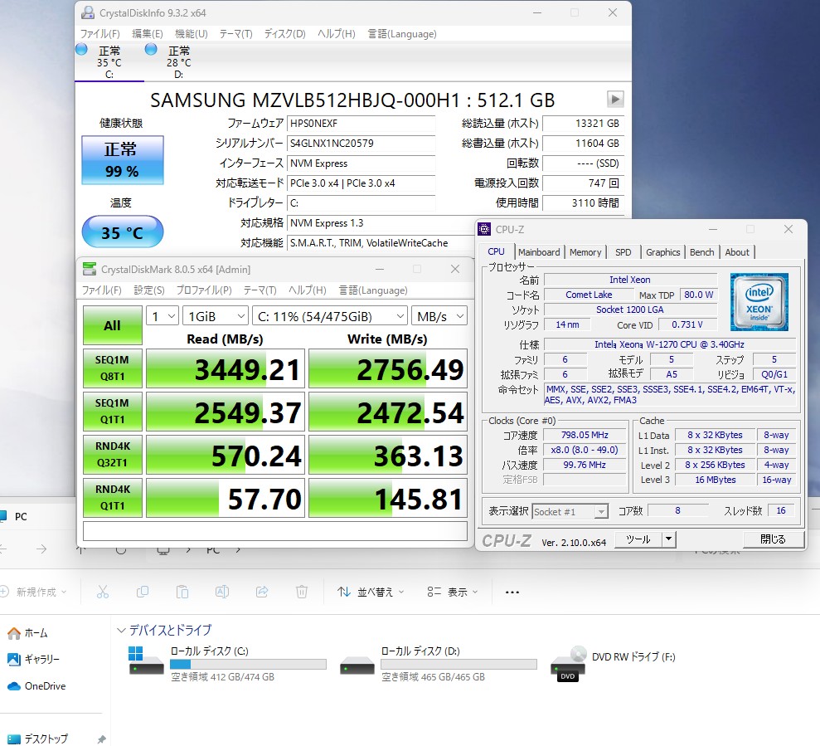The height and width of the screenshot is (746, 820).
Task: Switch to the Graphics tab in CPU-Z
Action: click(662, 252)
